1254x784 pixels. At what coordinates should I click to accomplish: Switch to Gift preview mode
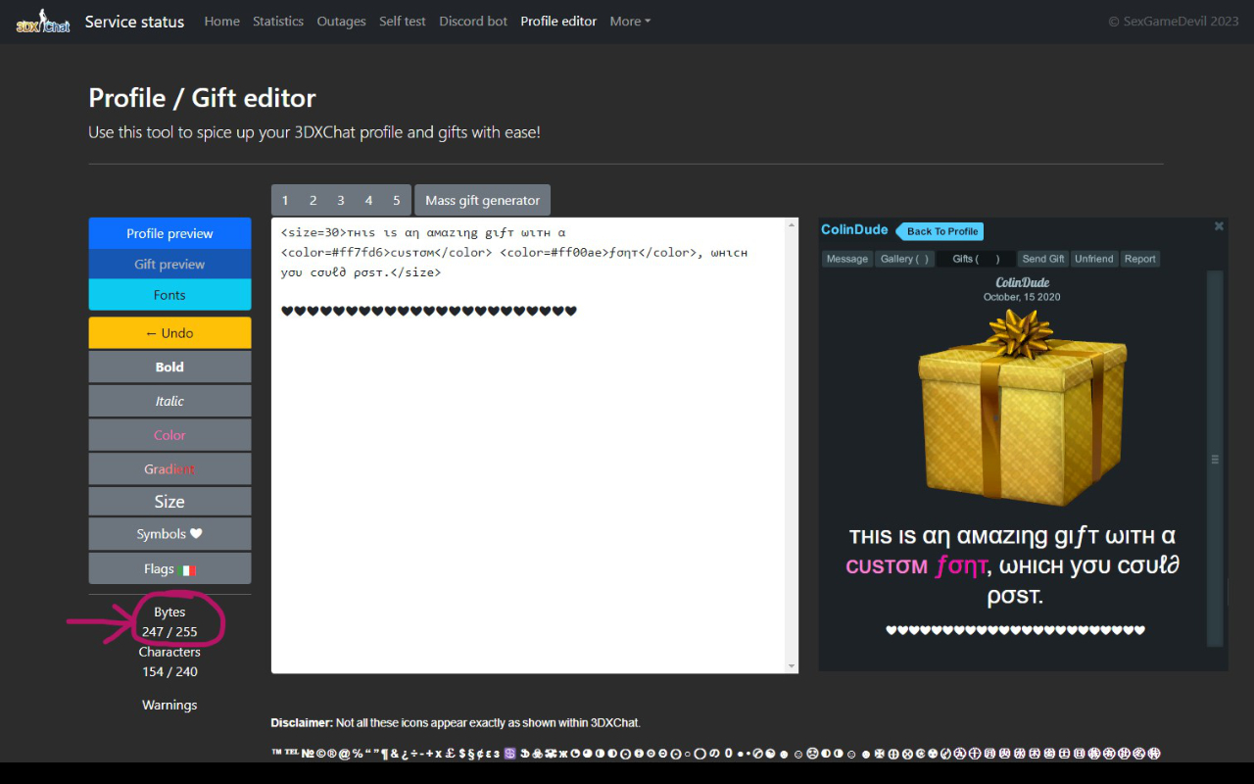(x=169, y=264)
